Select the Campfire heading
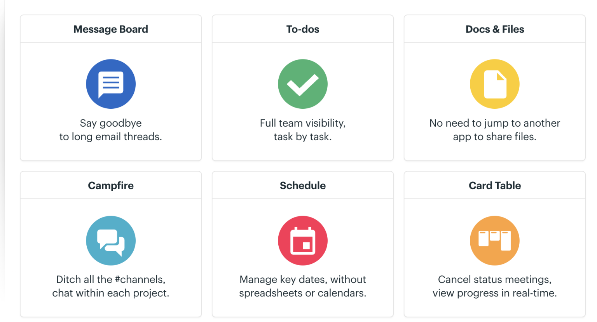 click(x=111, y=185)
